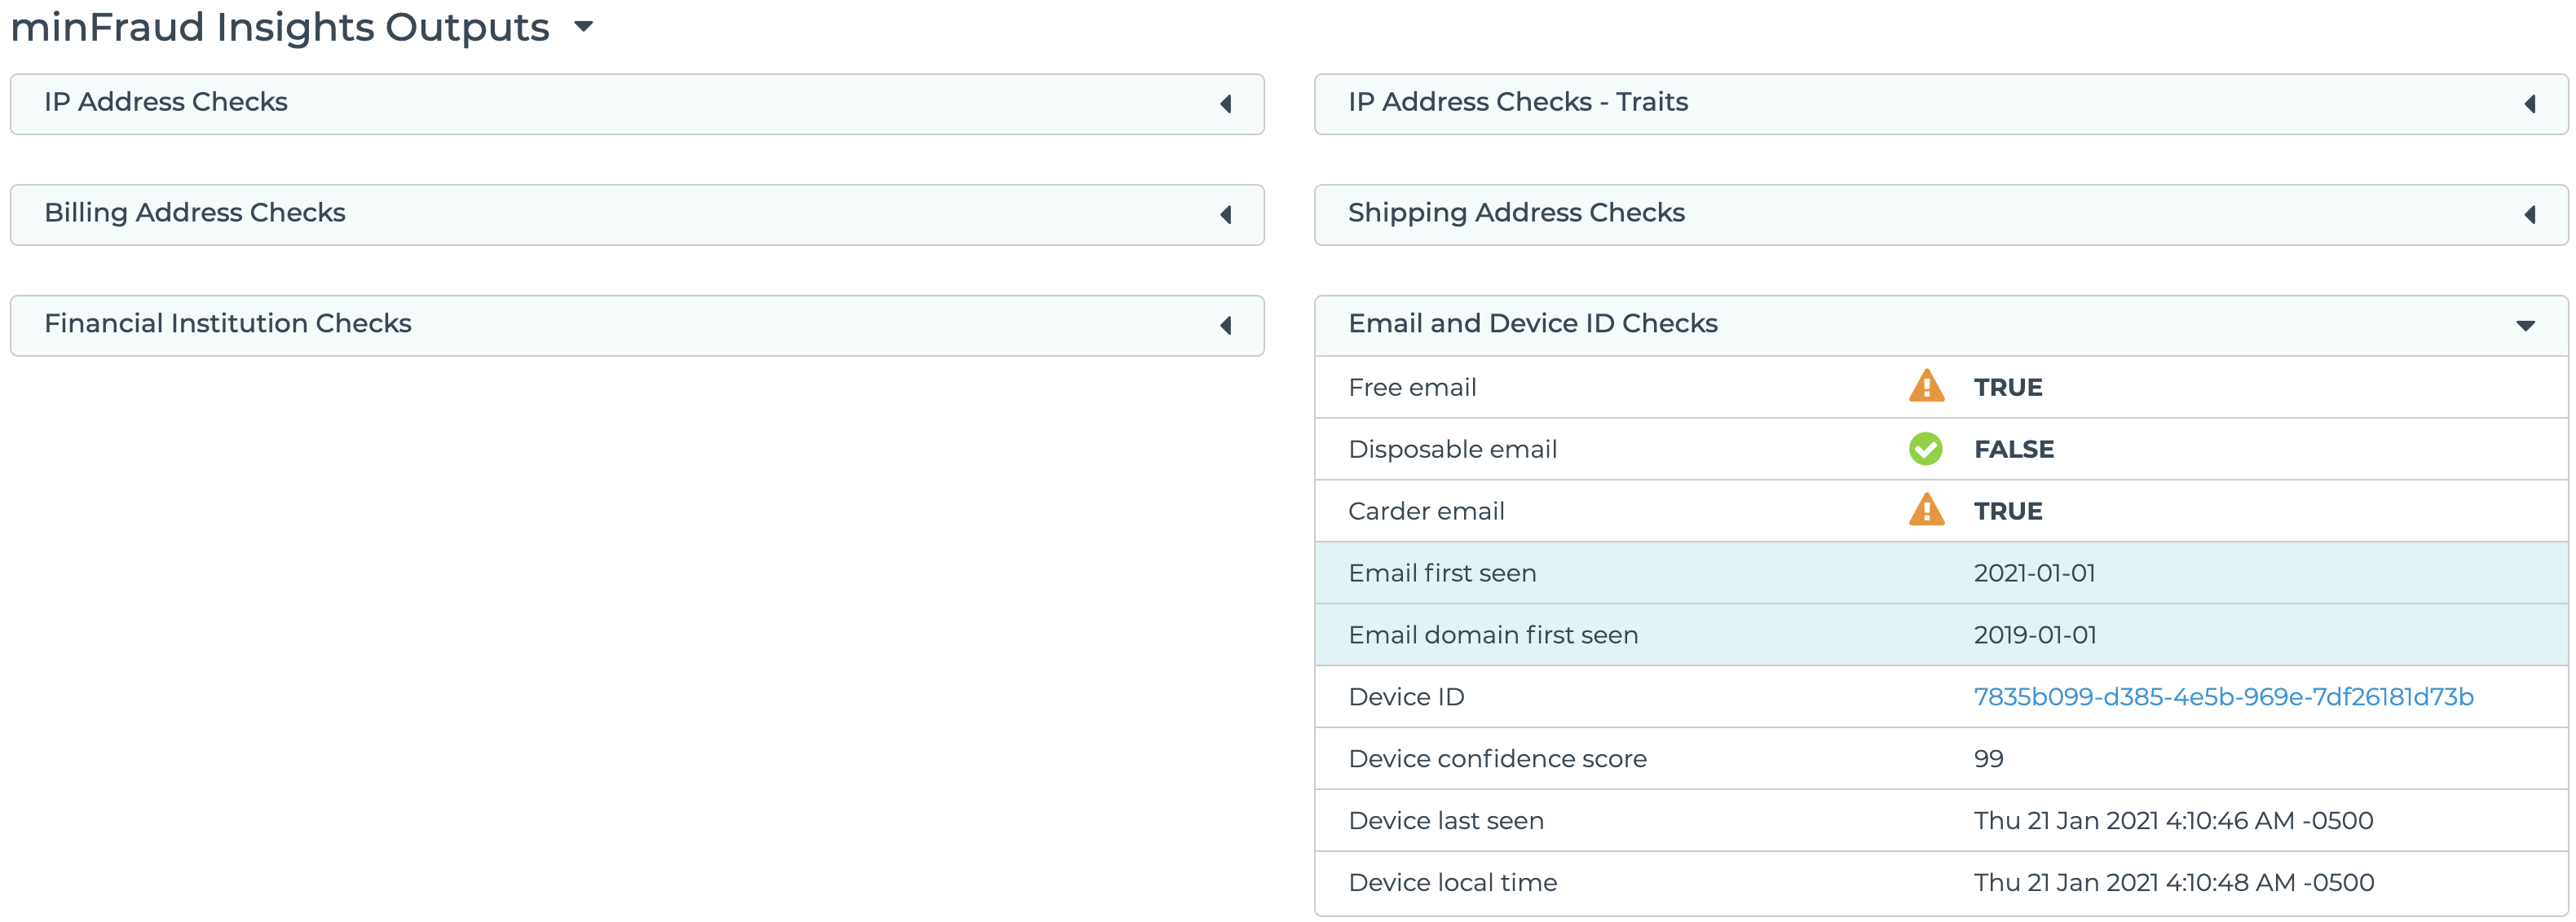Expand the IP Address Checks panel arrow

(1225, 104)
